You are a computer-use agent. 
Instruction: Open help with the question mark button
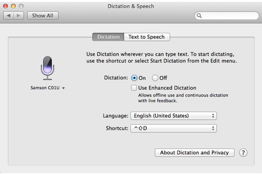click(x=243, y=152)
